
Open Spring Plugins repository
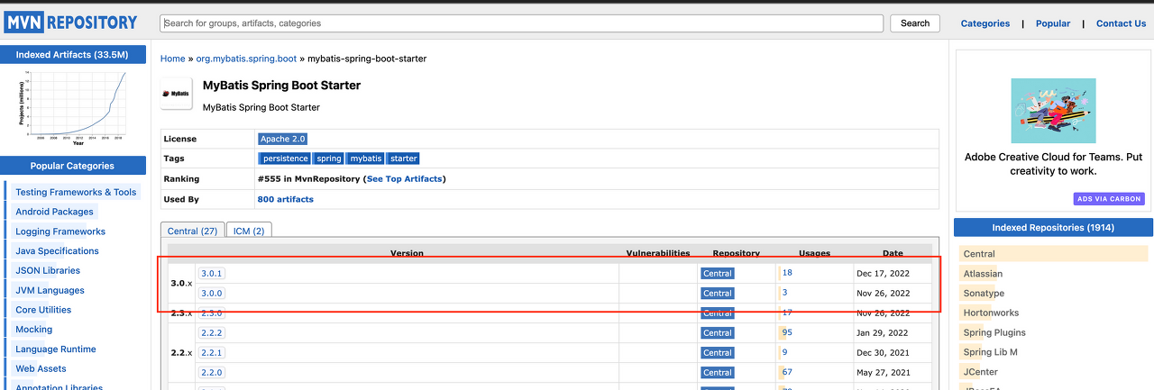pos(994,332)
